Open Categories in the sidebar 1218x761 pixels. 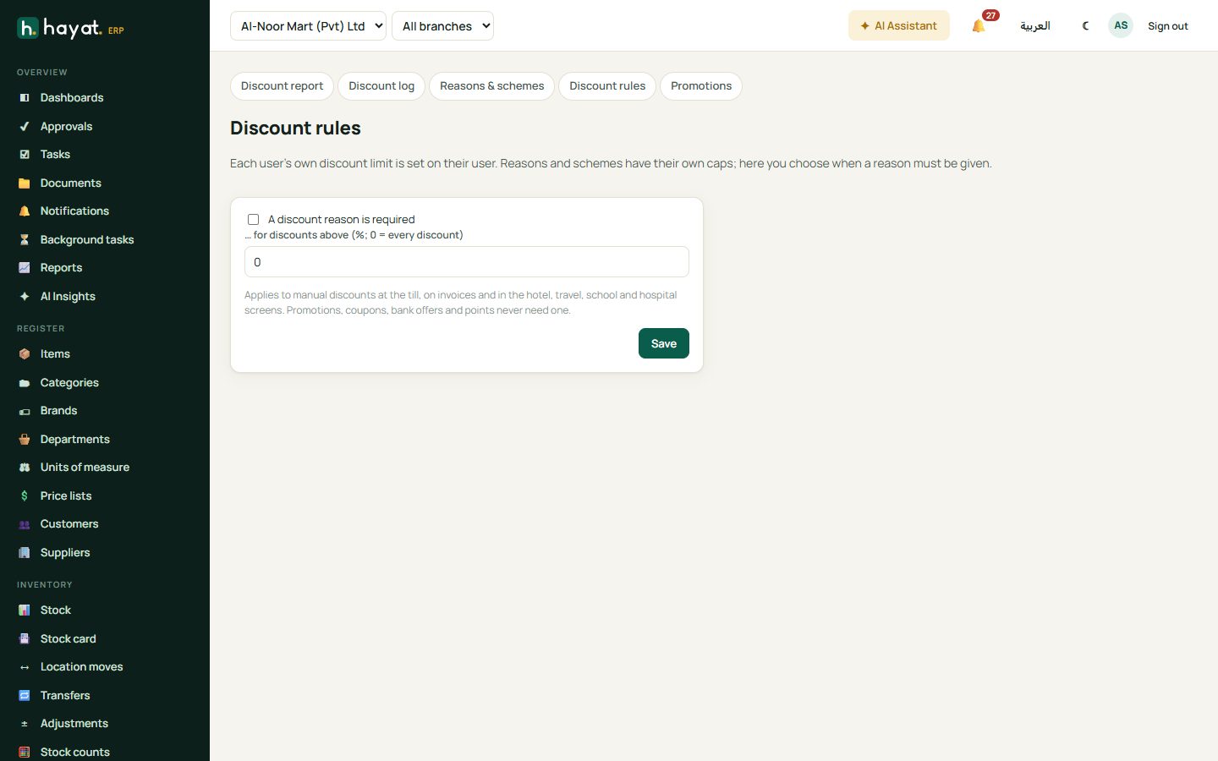coord(69,383)
